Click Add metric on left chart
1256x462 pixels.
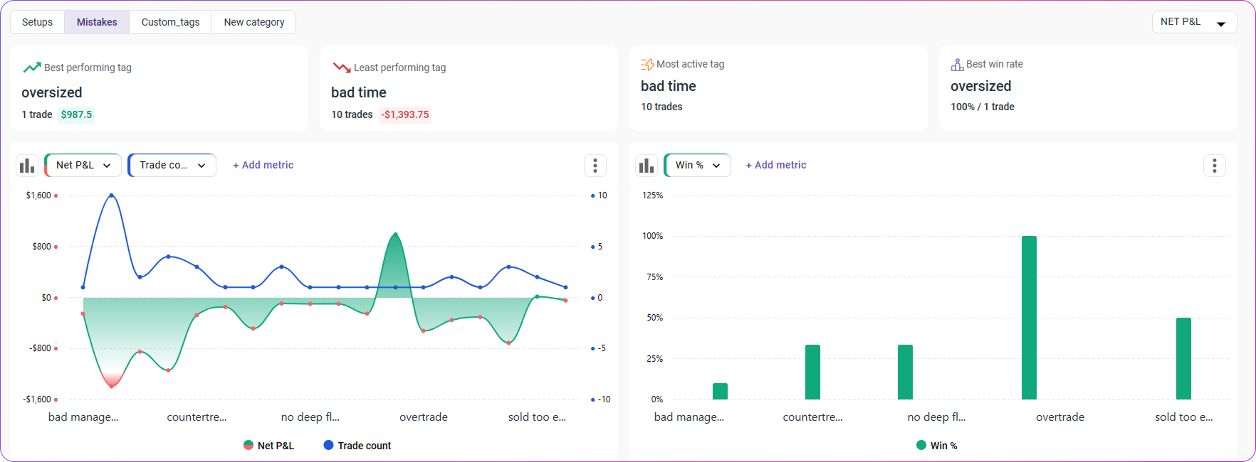tap(263, 165)
